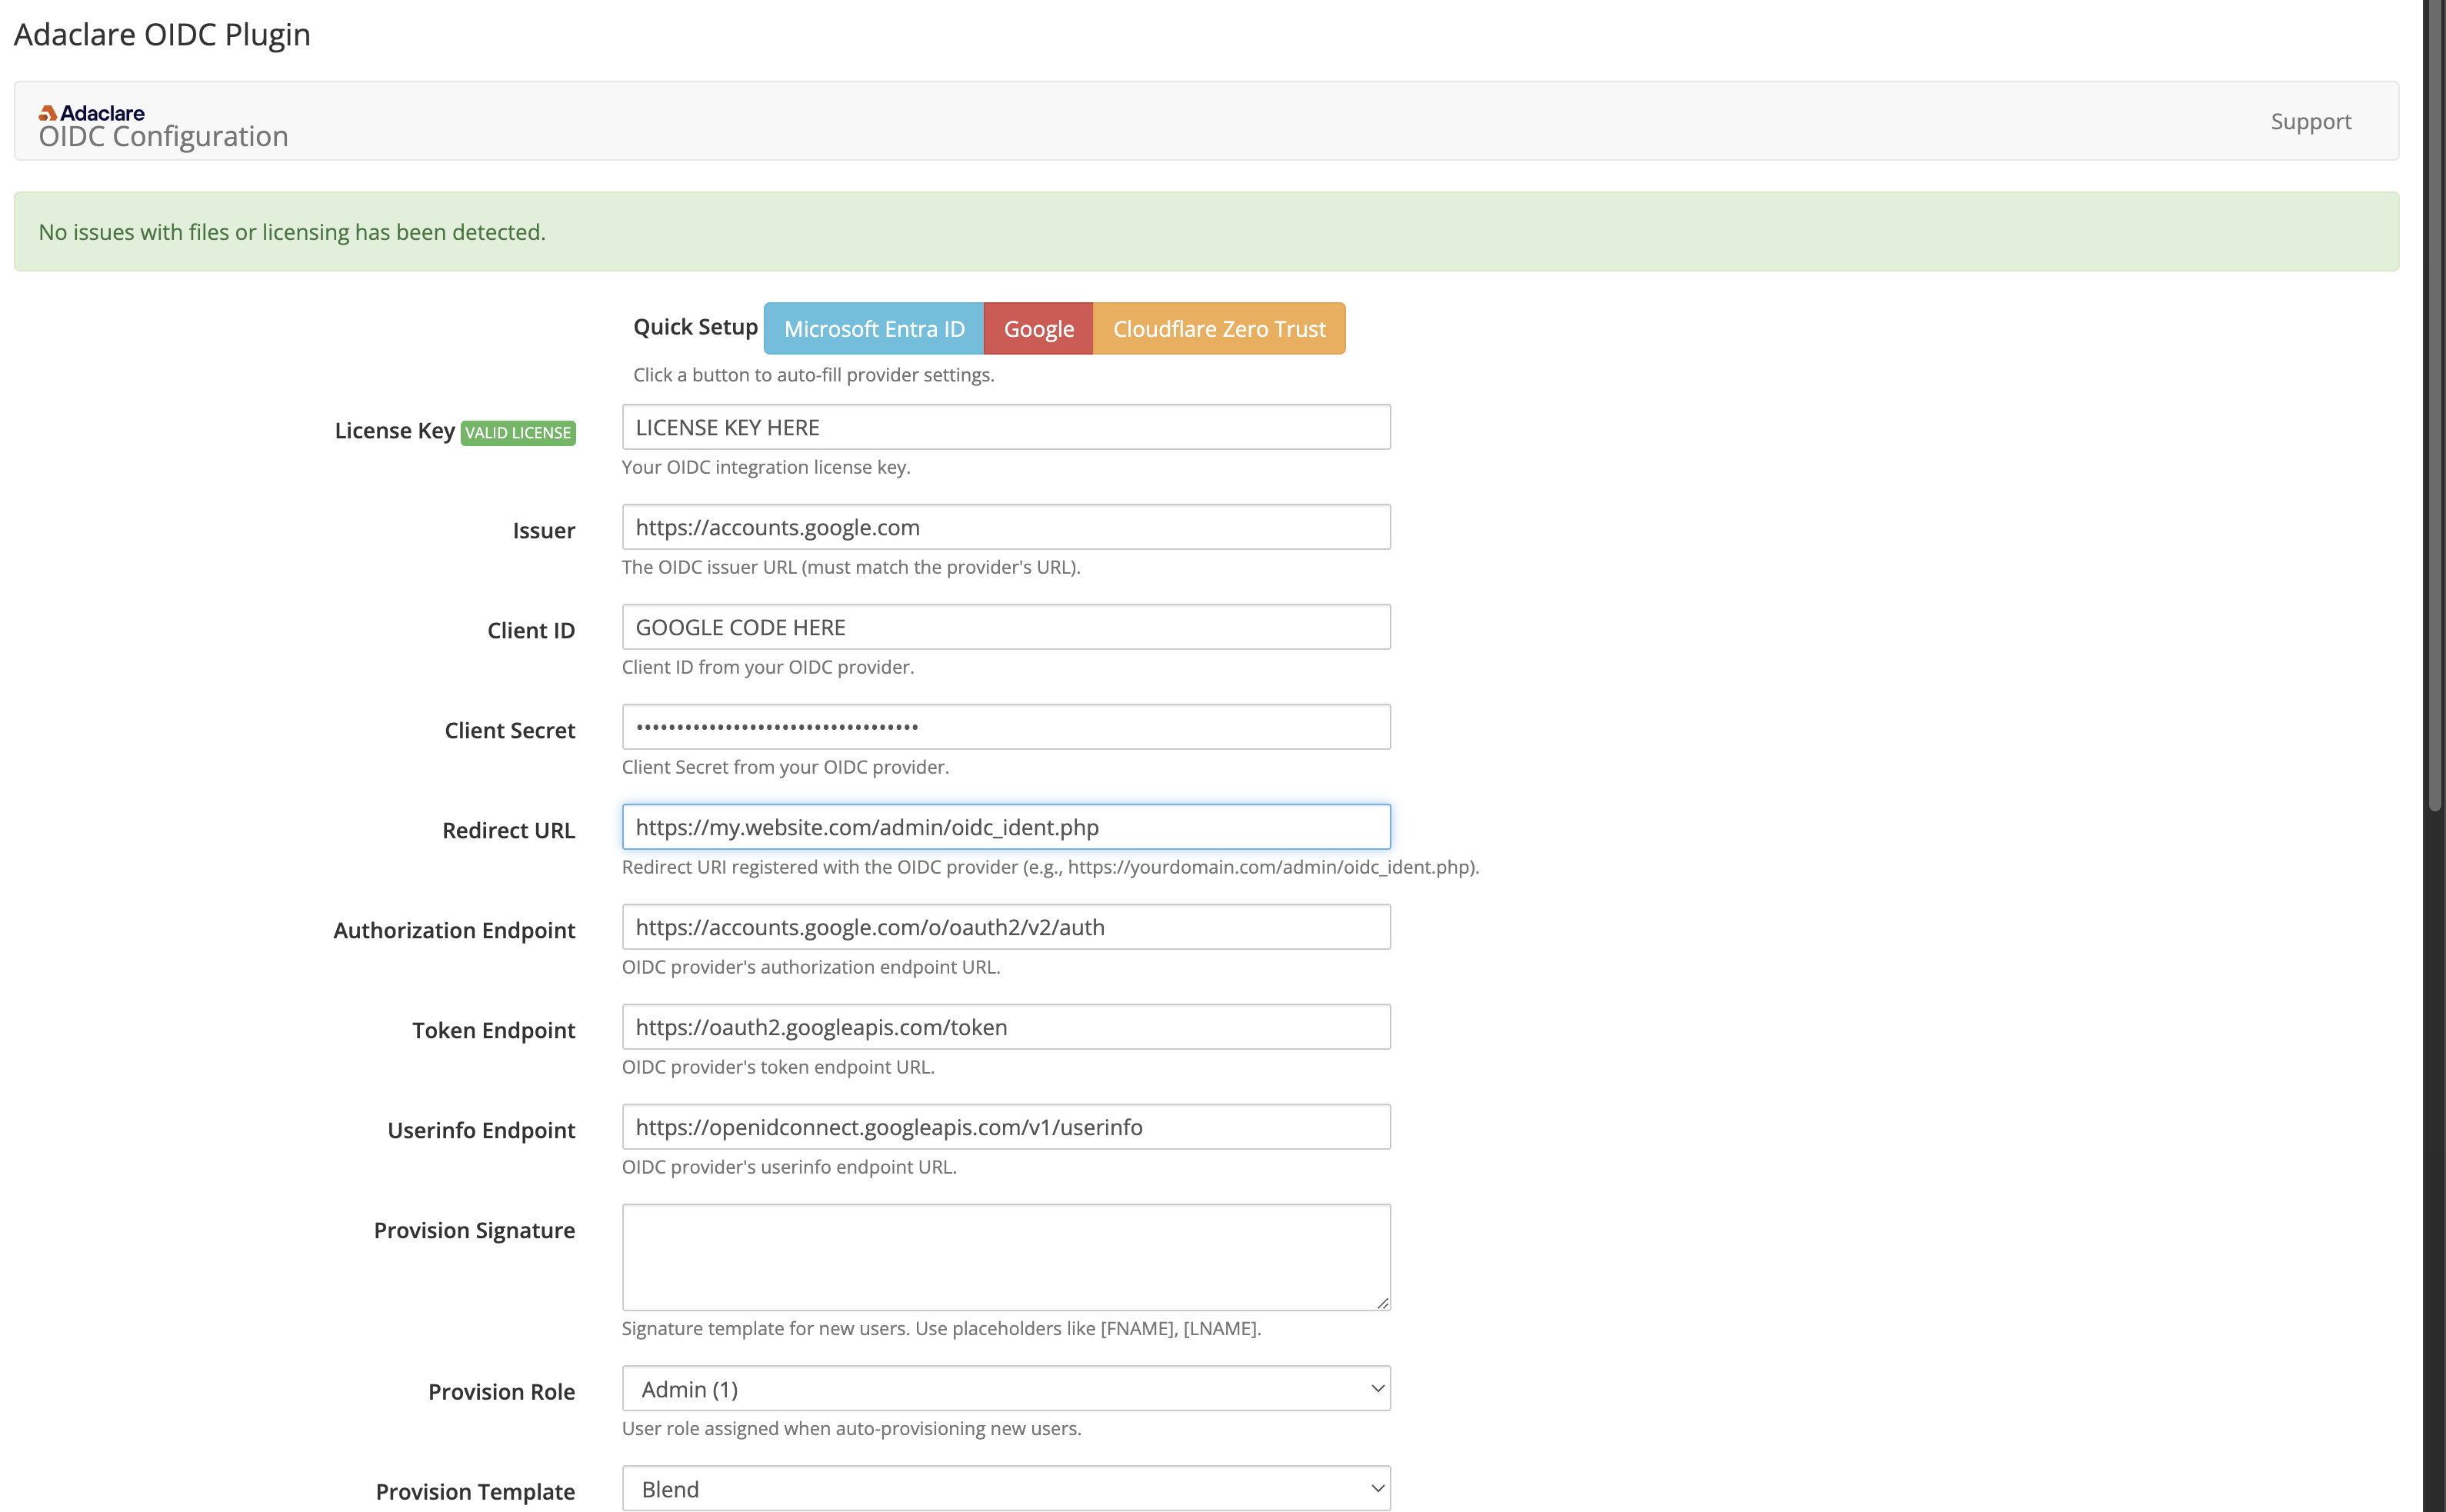The image size is (2446, 1512).
Task: Open the Provision Role dropdown
Action: click(x=1006, y=1389)
